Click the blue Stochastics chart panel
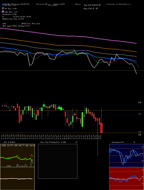144x190 pixels. pos(126,155)
